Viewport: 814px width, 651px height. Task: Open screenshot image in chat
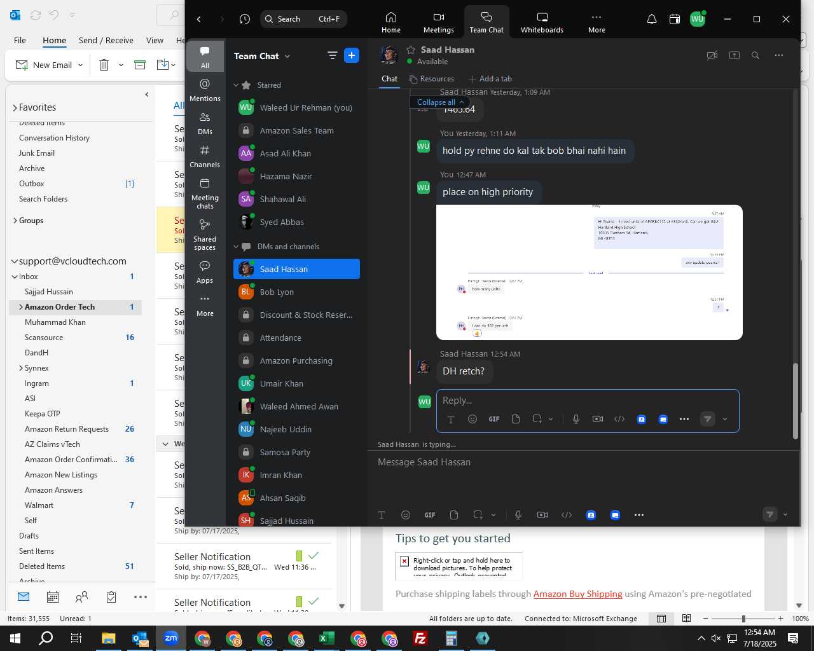click(590, 272)
